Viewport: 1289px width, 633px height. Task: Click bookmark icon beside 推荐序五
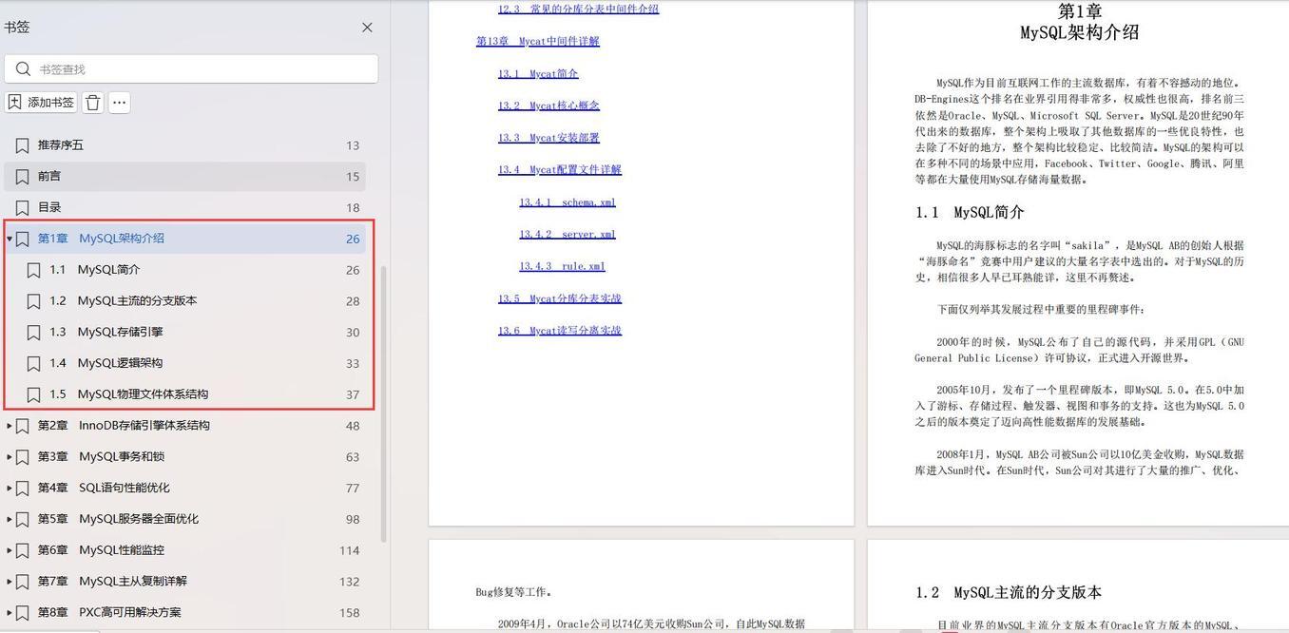click(x=22, y=145)
